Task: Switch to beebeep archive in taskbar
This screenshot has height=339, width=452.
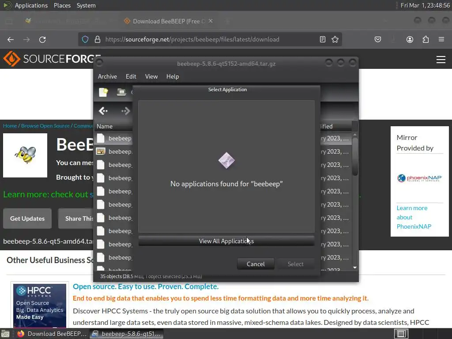Action: (126, 334)
